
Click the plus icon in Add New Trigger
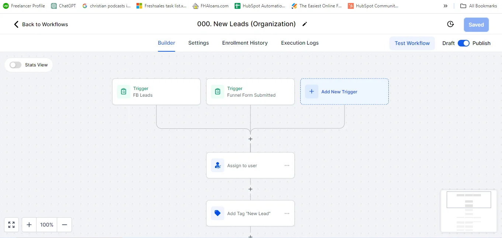(x=312, y=92)
